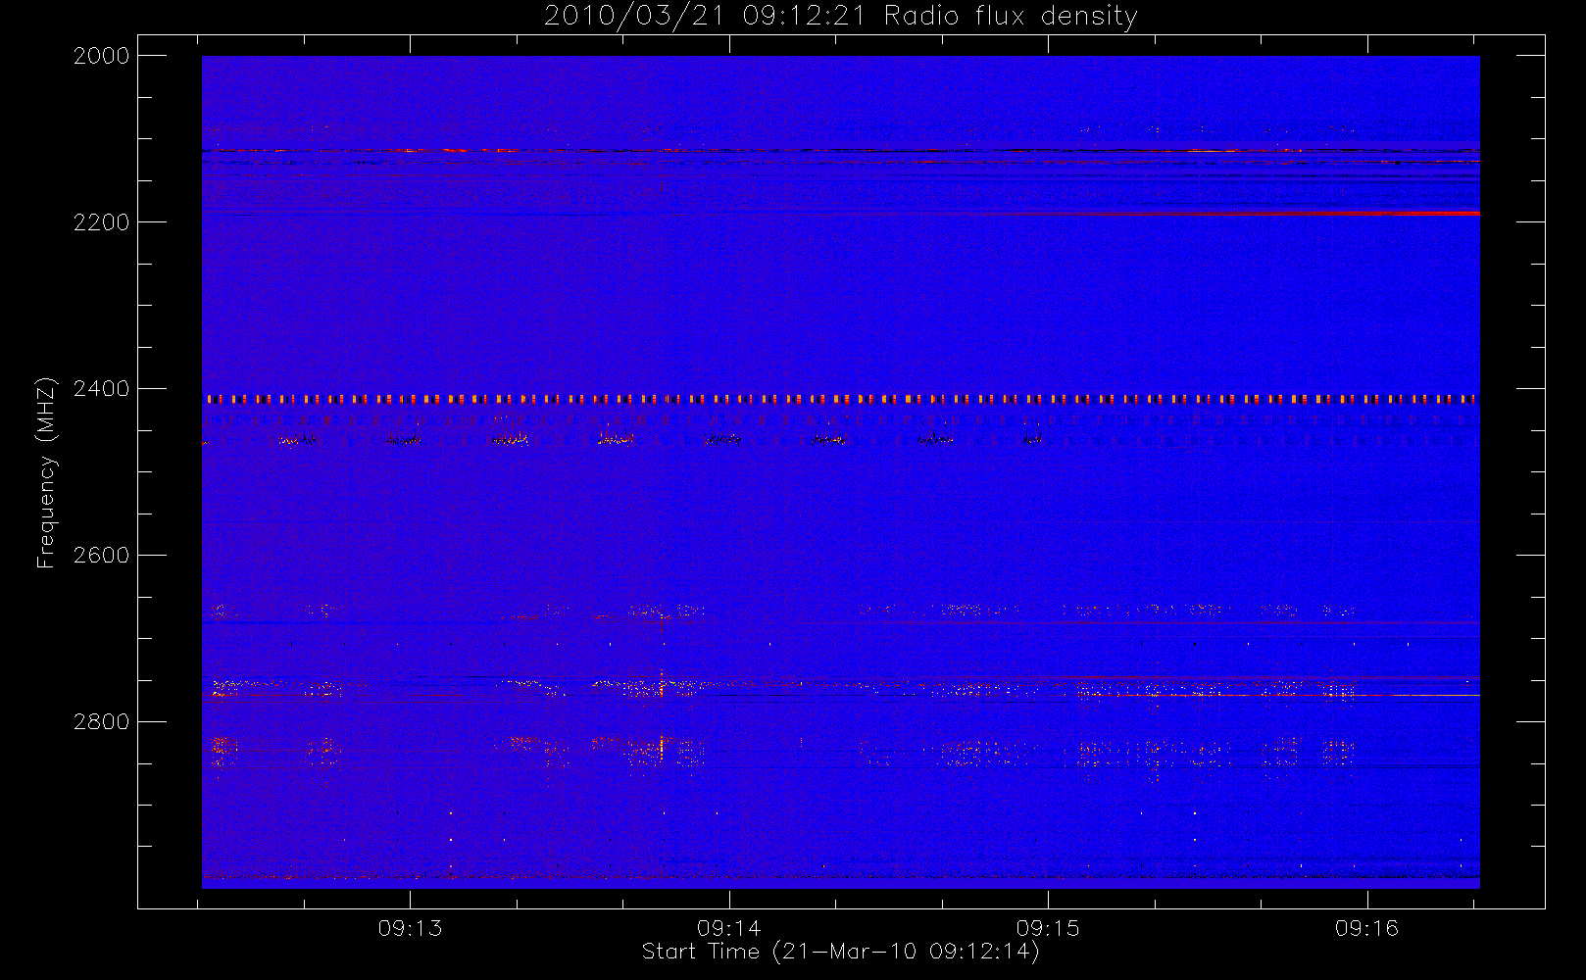Select the 2400 frequency axis label

102,389
